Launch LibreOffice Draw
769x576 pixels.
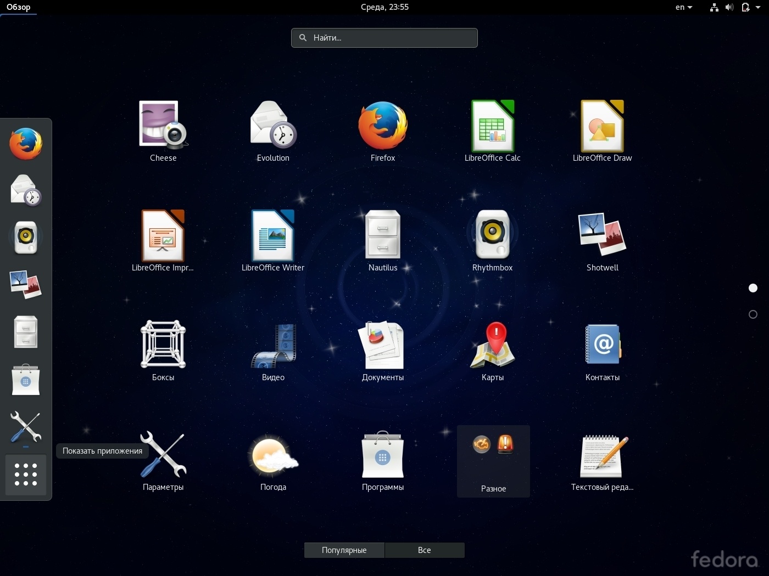(603, 131)
